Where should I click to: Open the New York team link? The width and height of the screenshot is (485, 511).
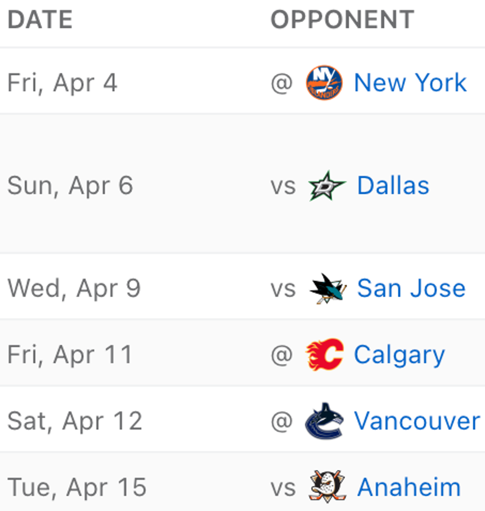tap(410, 83)
